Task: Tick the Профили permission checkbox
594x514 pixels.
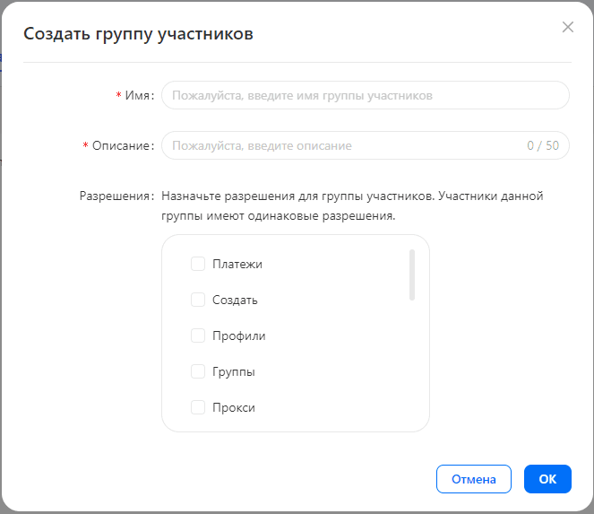Action: coord(198,335)
